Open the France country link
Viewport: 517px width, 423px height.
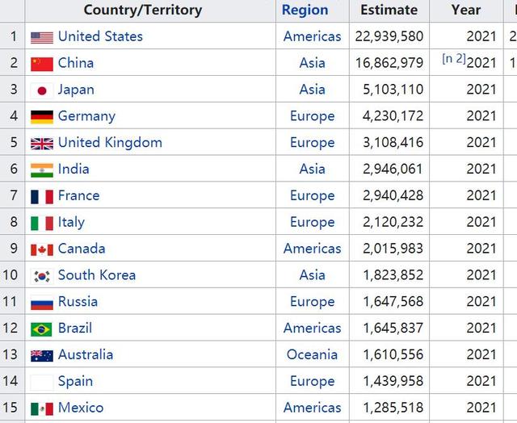(x=78, y=195)
